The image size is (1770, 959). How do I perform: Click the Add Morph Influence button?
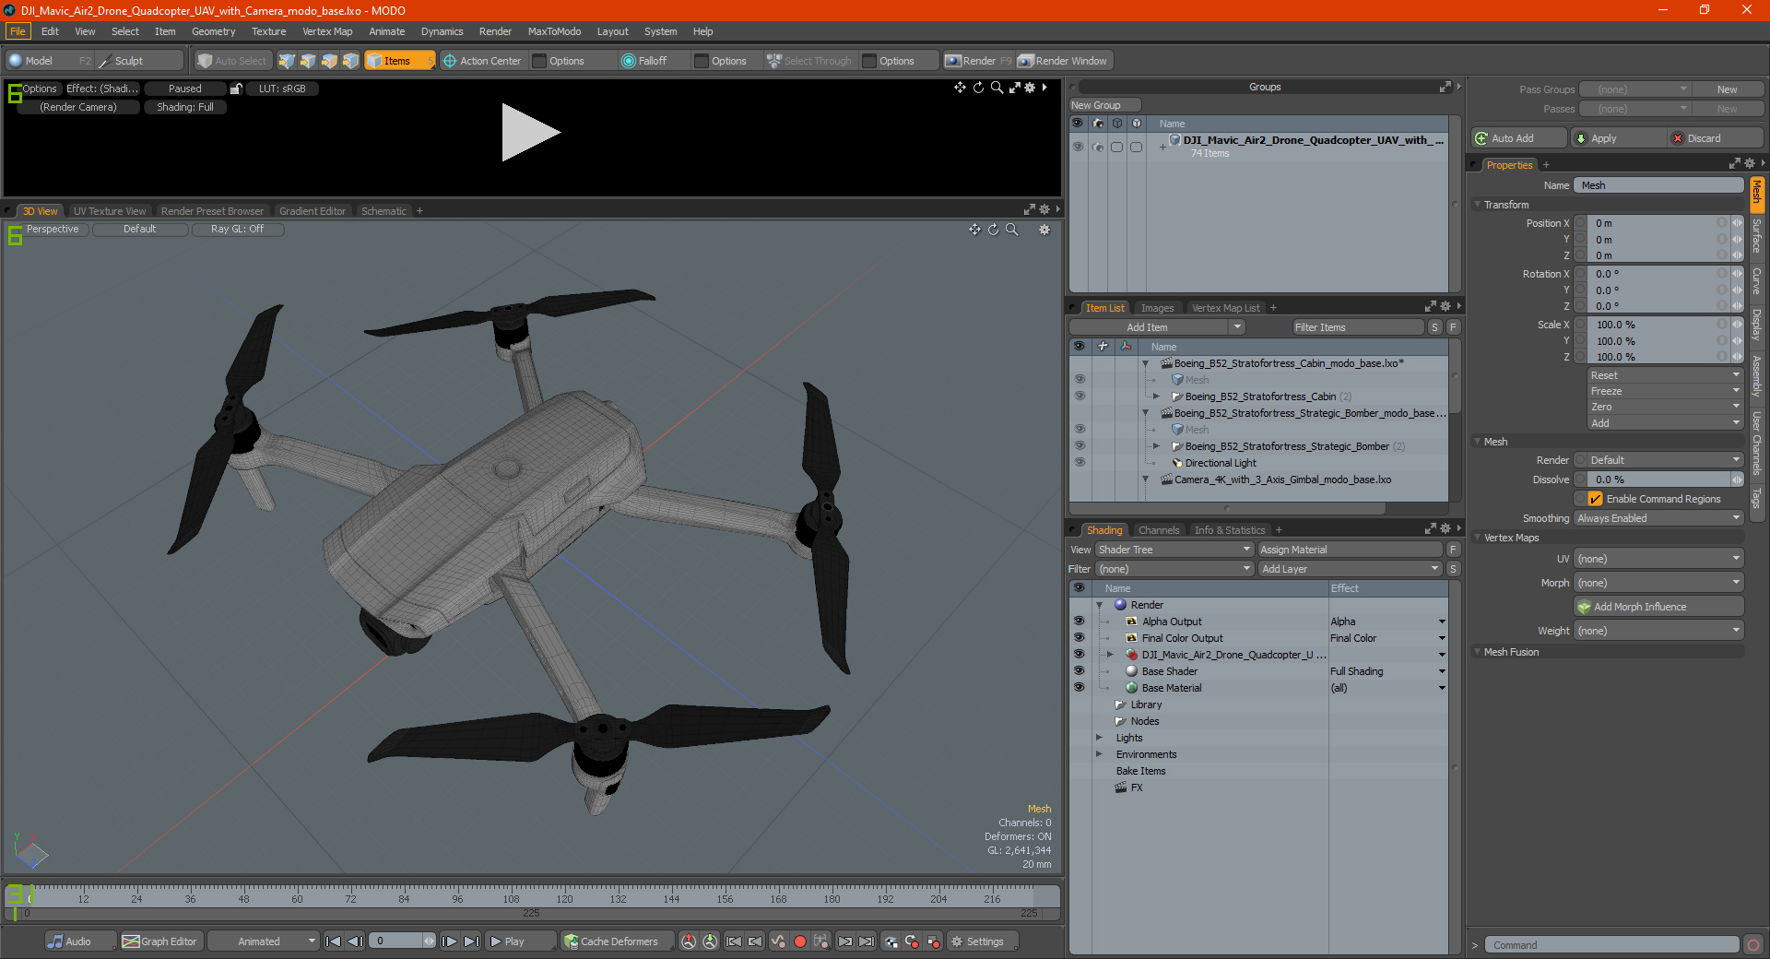(x=1658, y=607)
